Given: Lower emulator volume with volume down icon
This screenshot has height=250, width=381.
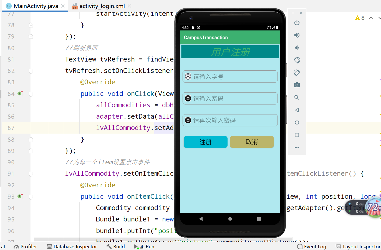Looking at the screenshot, I should point(297,48).
